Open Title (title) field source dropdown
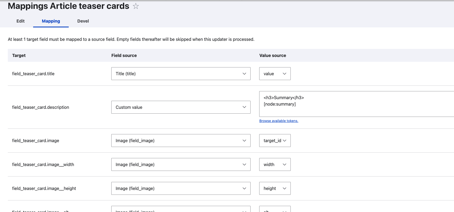This screenshot has height=212, width=454. tap(181, 74)
